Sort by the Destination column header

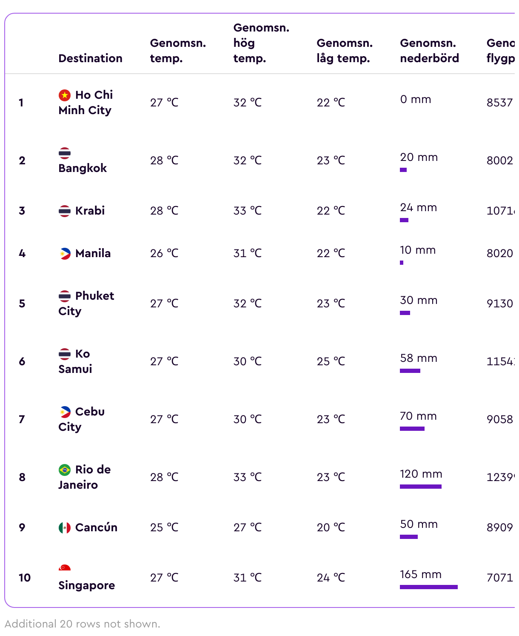click(x=90, y=58)
